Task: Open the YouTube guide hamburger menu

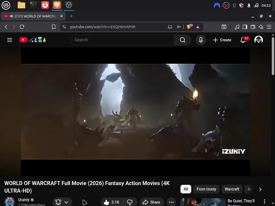Action: tap(10, 40)
